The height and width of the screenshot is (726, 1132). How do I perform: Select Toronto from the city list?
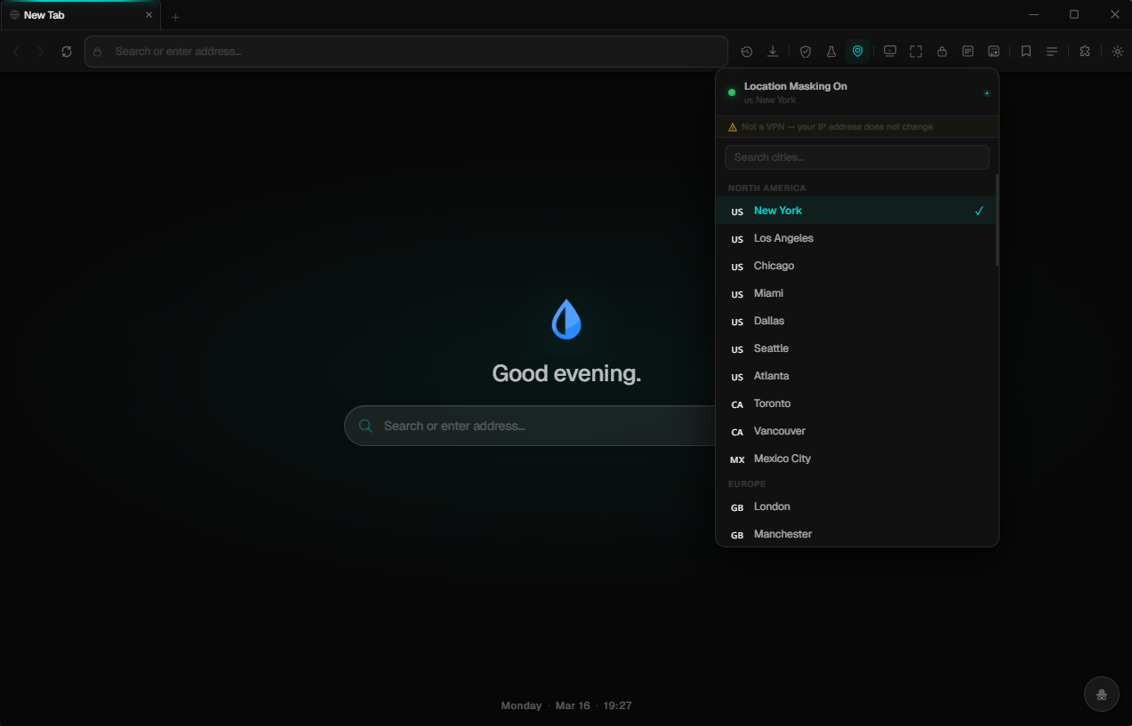click(772, 403)
